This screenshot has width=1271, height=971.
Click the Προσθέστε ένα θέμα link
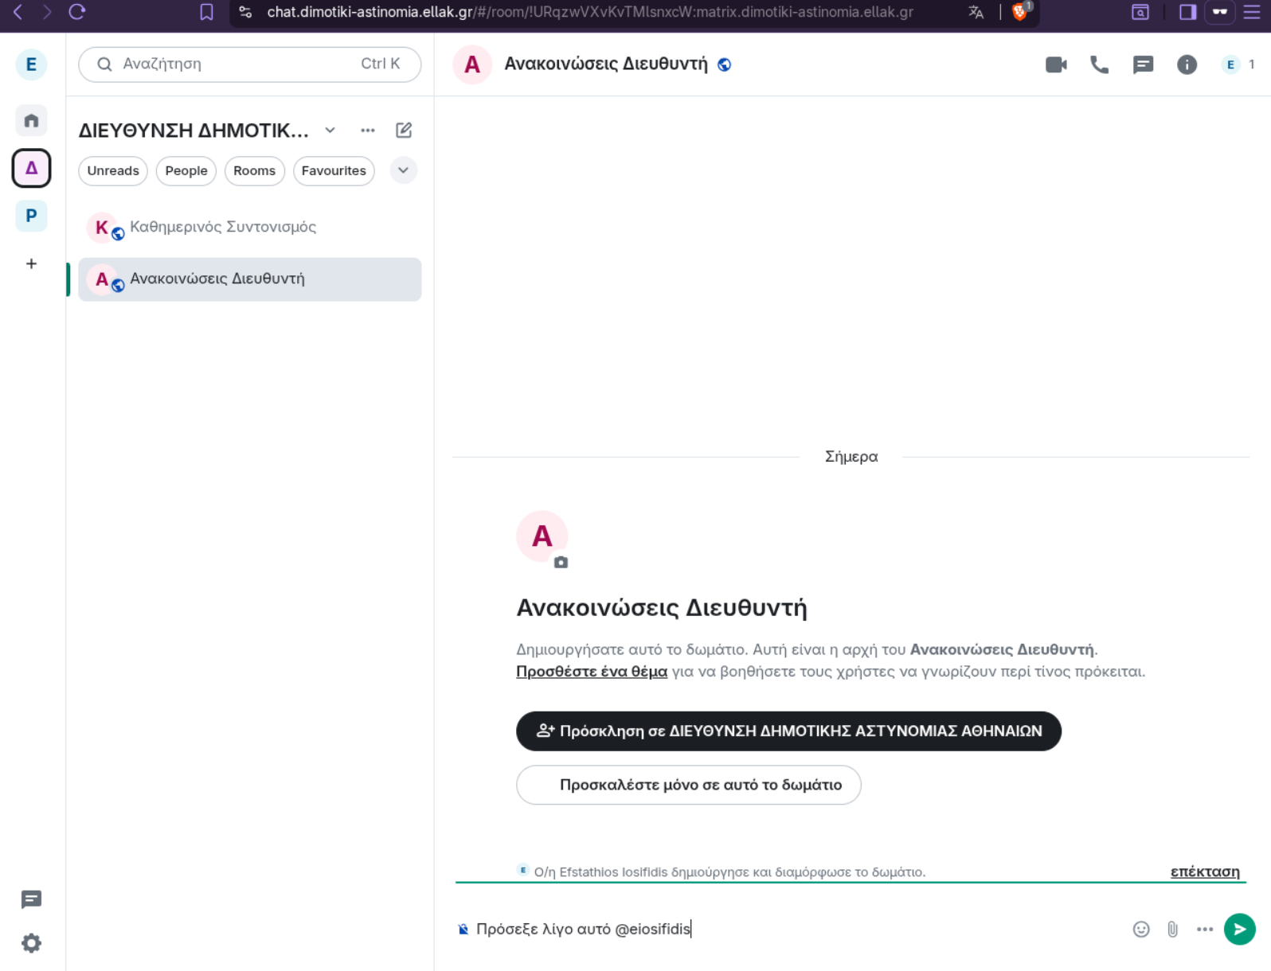(592, 671)
